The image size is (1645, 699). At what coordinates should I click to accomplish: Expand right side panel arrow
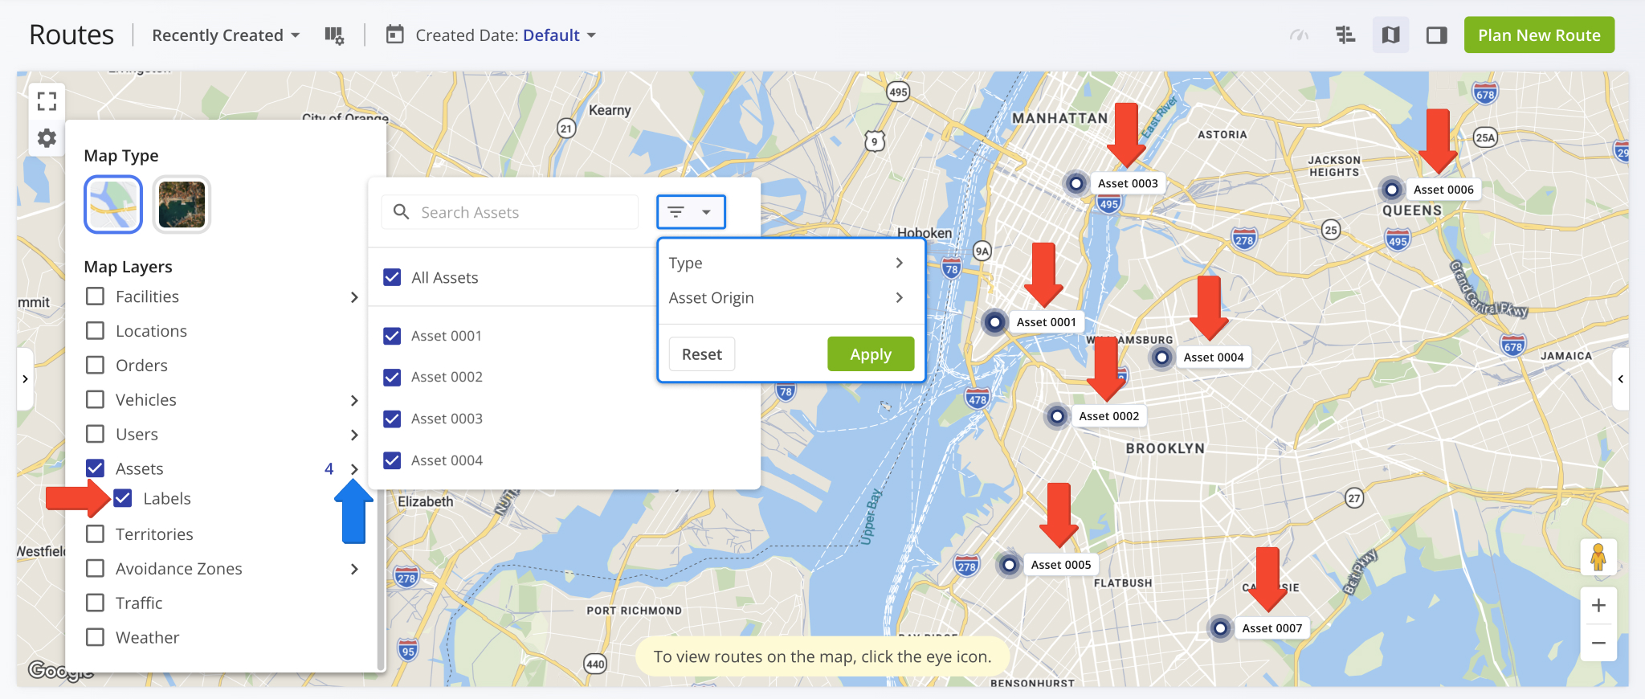tap(1621, 378)
